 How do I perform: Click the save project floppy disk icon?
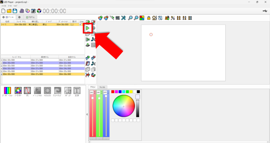(15, 11)
